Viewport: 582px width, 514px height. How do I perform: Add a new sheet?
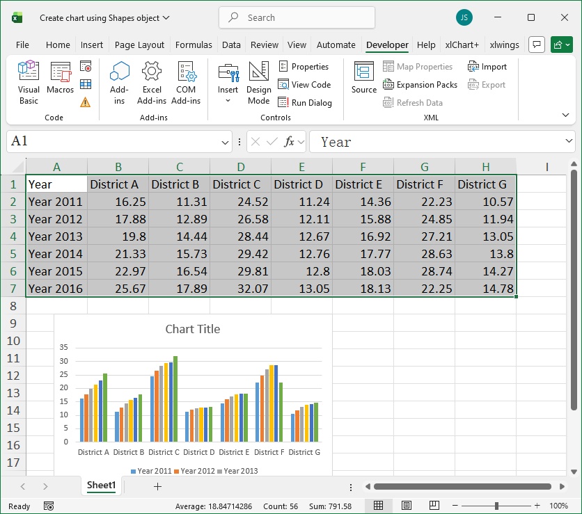click(x=157, y=486)
